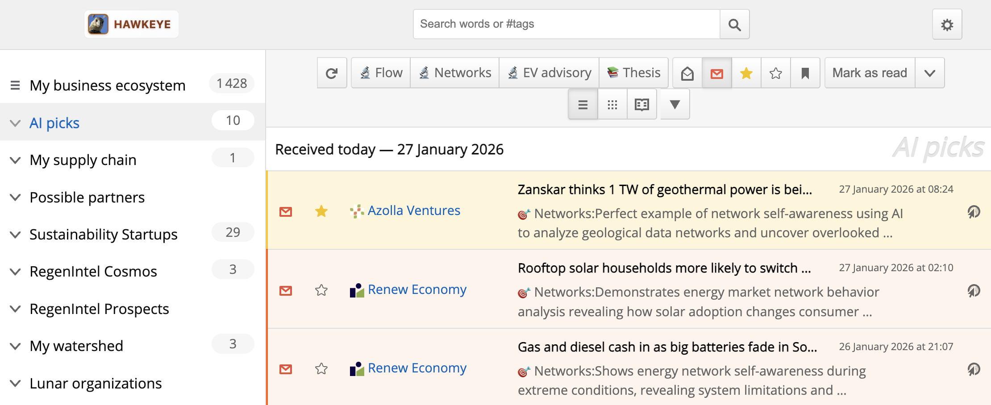This screenshot has width=991, height=405.
Task: Show only starred articles
Action: (x=746, y=73)
